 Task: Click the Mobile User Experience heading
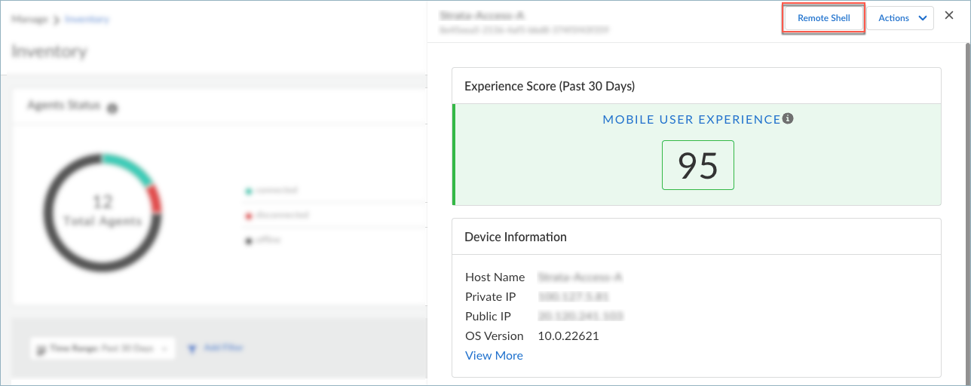click(691, 120)
